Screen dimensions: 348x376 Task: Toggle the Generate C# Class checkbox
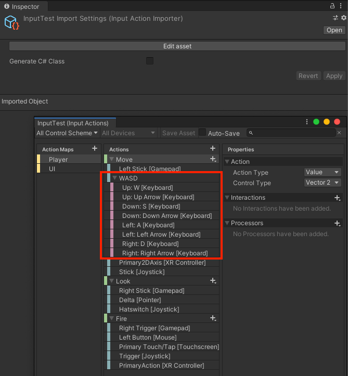[150, 61]
